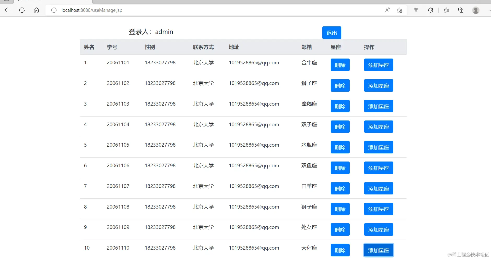Viewport: 491px width, 259px height.
Task: Click 删除 for student 20061101
Action: [x=340, y=65]
